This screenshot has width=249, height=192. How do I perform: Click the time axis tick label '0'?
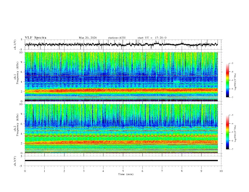pyautogui.click(x=25, y=171)
